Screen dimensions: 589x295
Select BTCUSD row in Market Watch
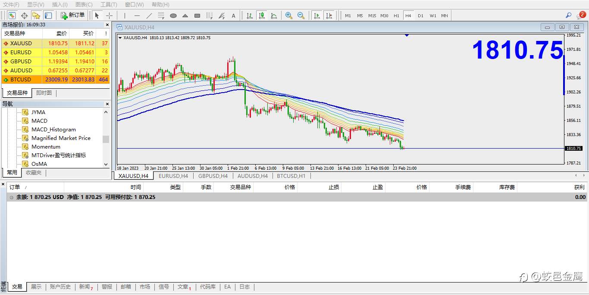[x=56, y=79]
